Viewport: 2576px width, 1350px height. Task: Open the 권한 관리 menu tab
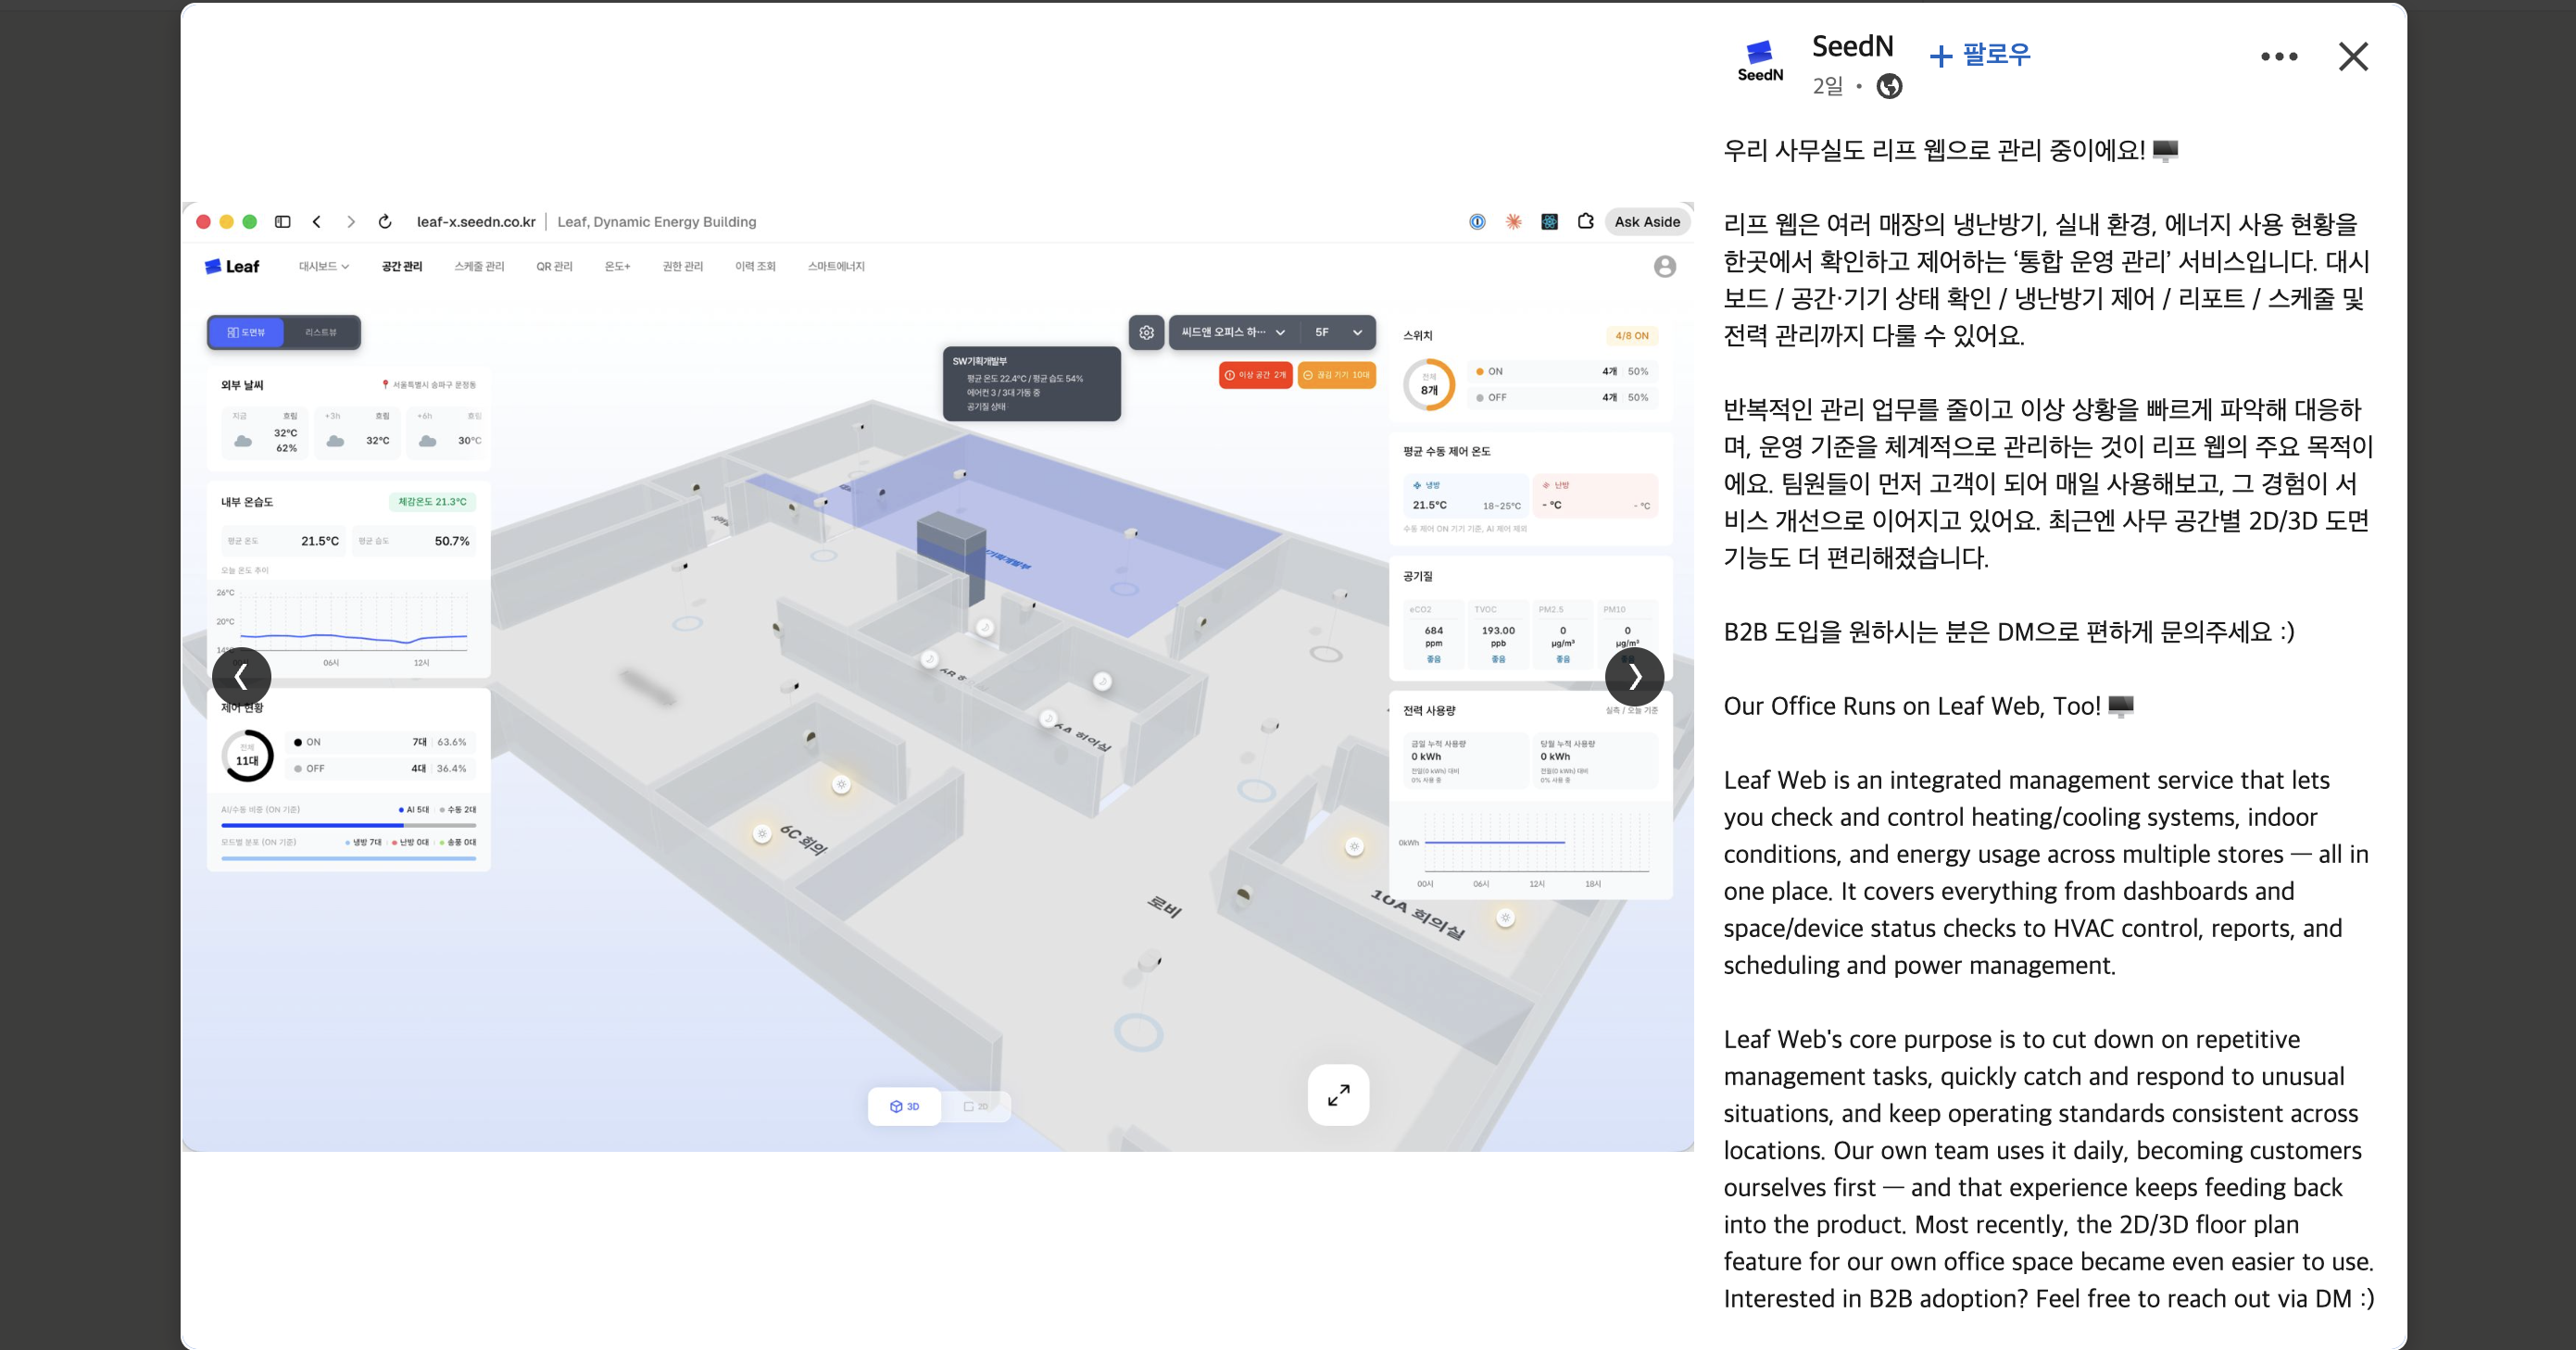683,267
